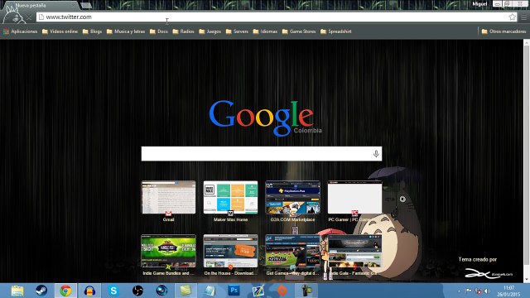The width and height of the screenshot is (530, 298).
Task: Open the Radios bookmark folder
Action: point(183,31)
